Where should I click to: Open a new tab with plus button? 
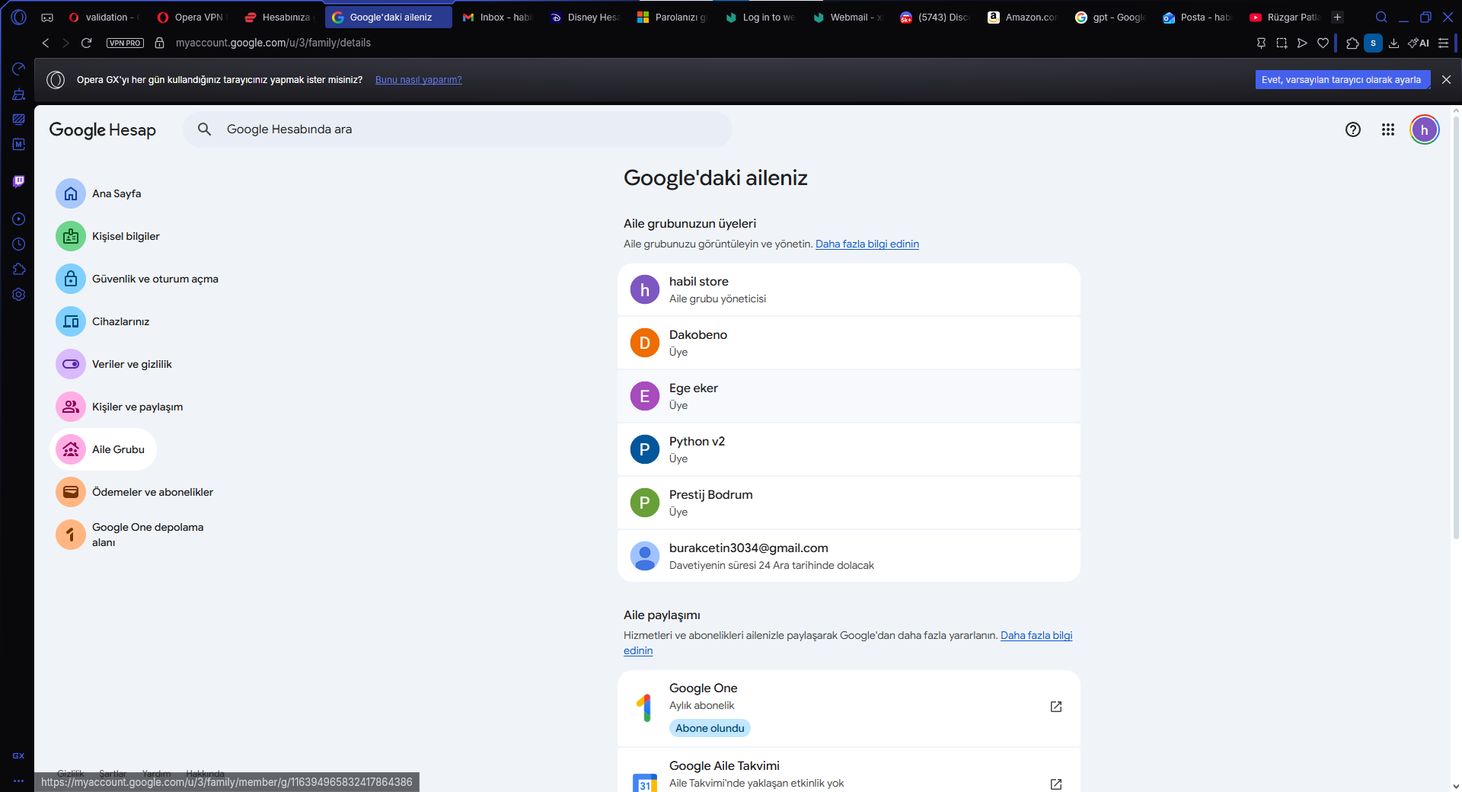point(1338,17)
